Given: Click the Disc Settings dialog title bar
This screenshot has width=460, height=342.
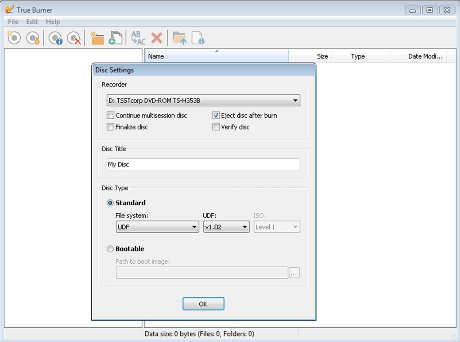Looking at the screenshot, I should point(204,70).
